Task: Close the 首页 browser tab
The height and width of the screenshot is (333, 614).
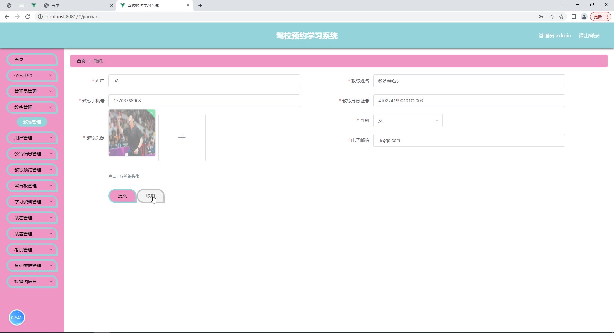Action: 112,5
